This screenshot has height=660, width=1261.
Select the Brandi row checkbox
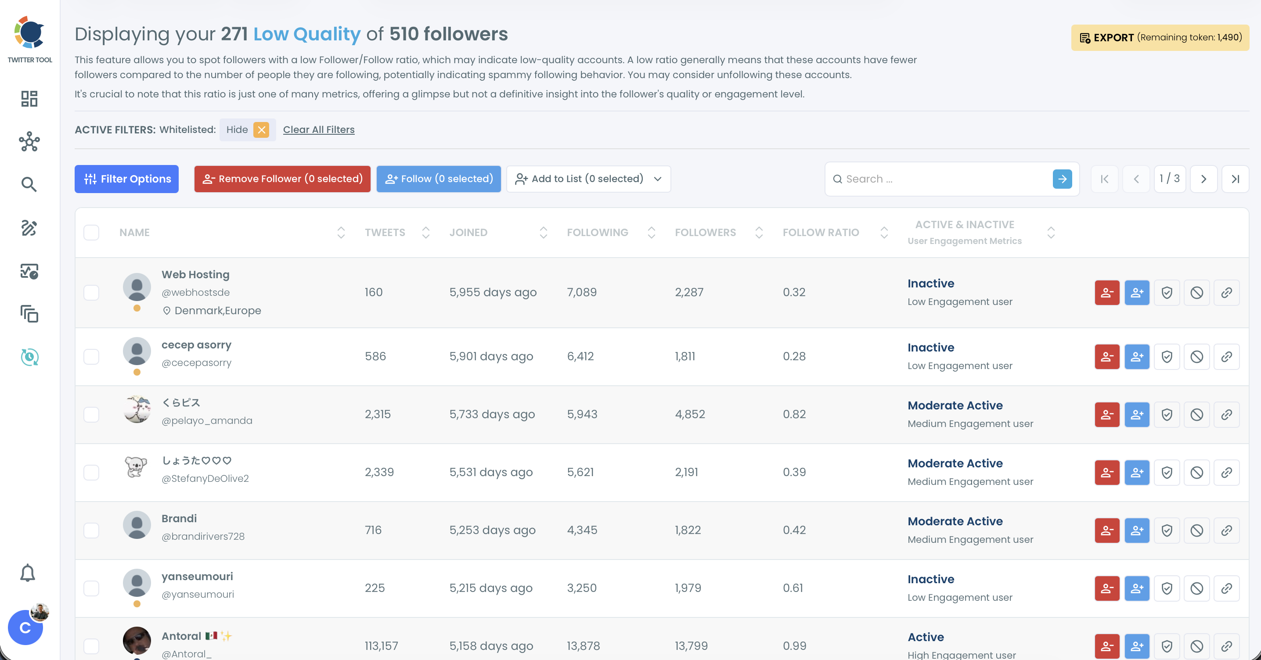click(x=91, y=531)
